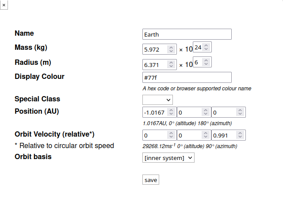Expand the Orbit basis dropdown
The width and height of the screenshot is (283, 197).
[168, 157]
